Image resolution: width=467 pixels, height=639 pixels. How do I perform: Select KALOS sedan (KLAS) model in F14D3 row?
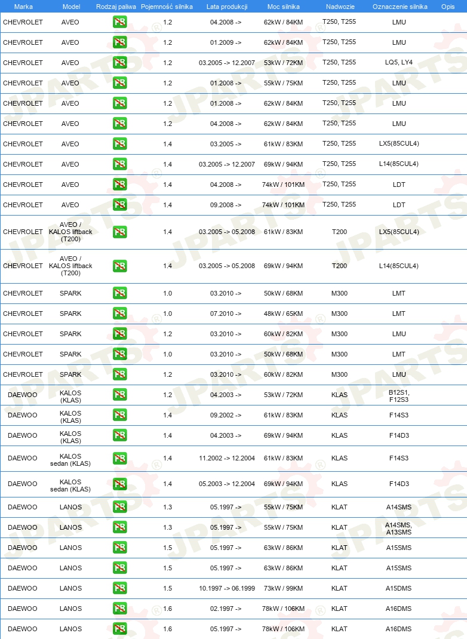click(70, 486)
